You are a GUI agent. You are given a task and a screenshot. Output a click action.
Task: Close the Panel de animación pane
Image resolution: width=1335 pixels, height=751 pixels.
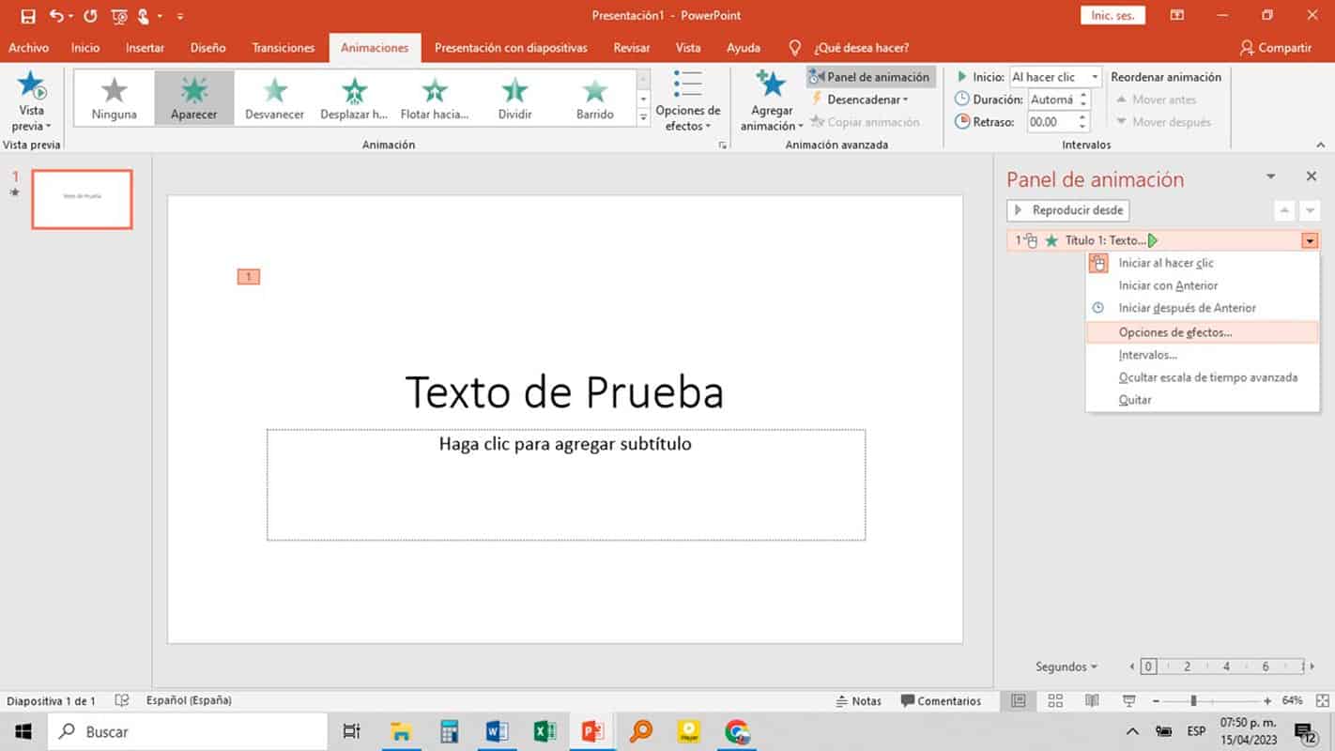[1312, 176]
